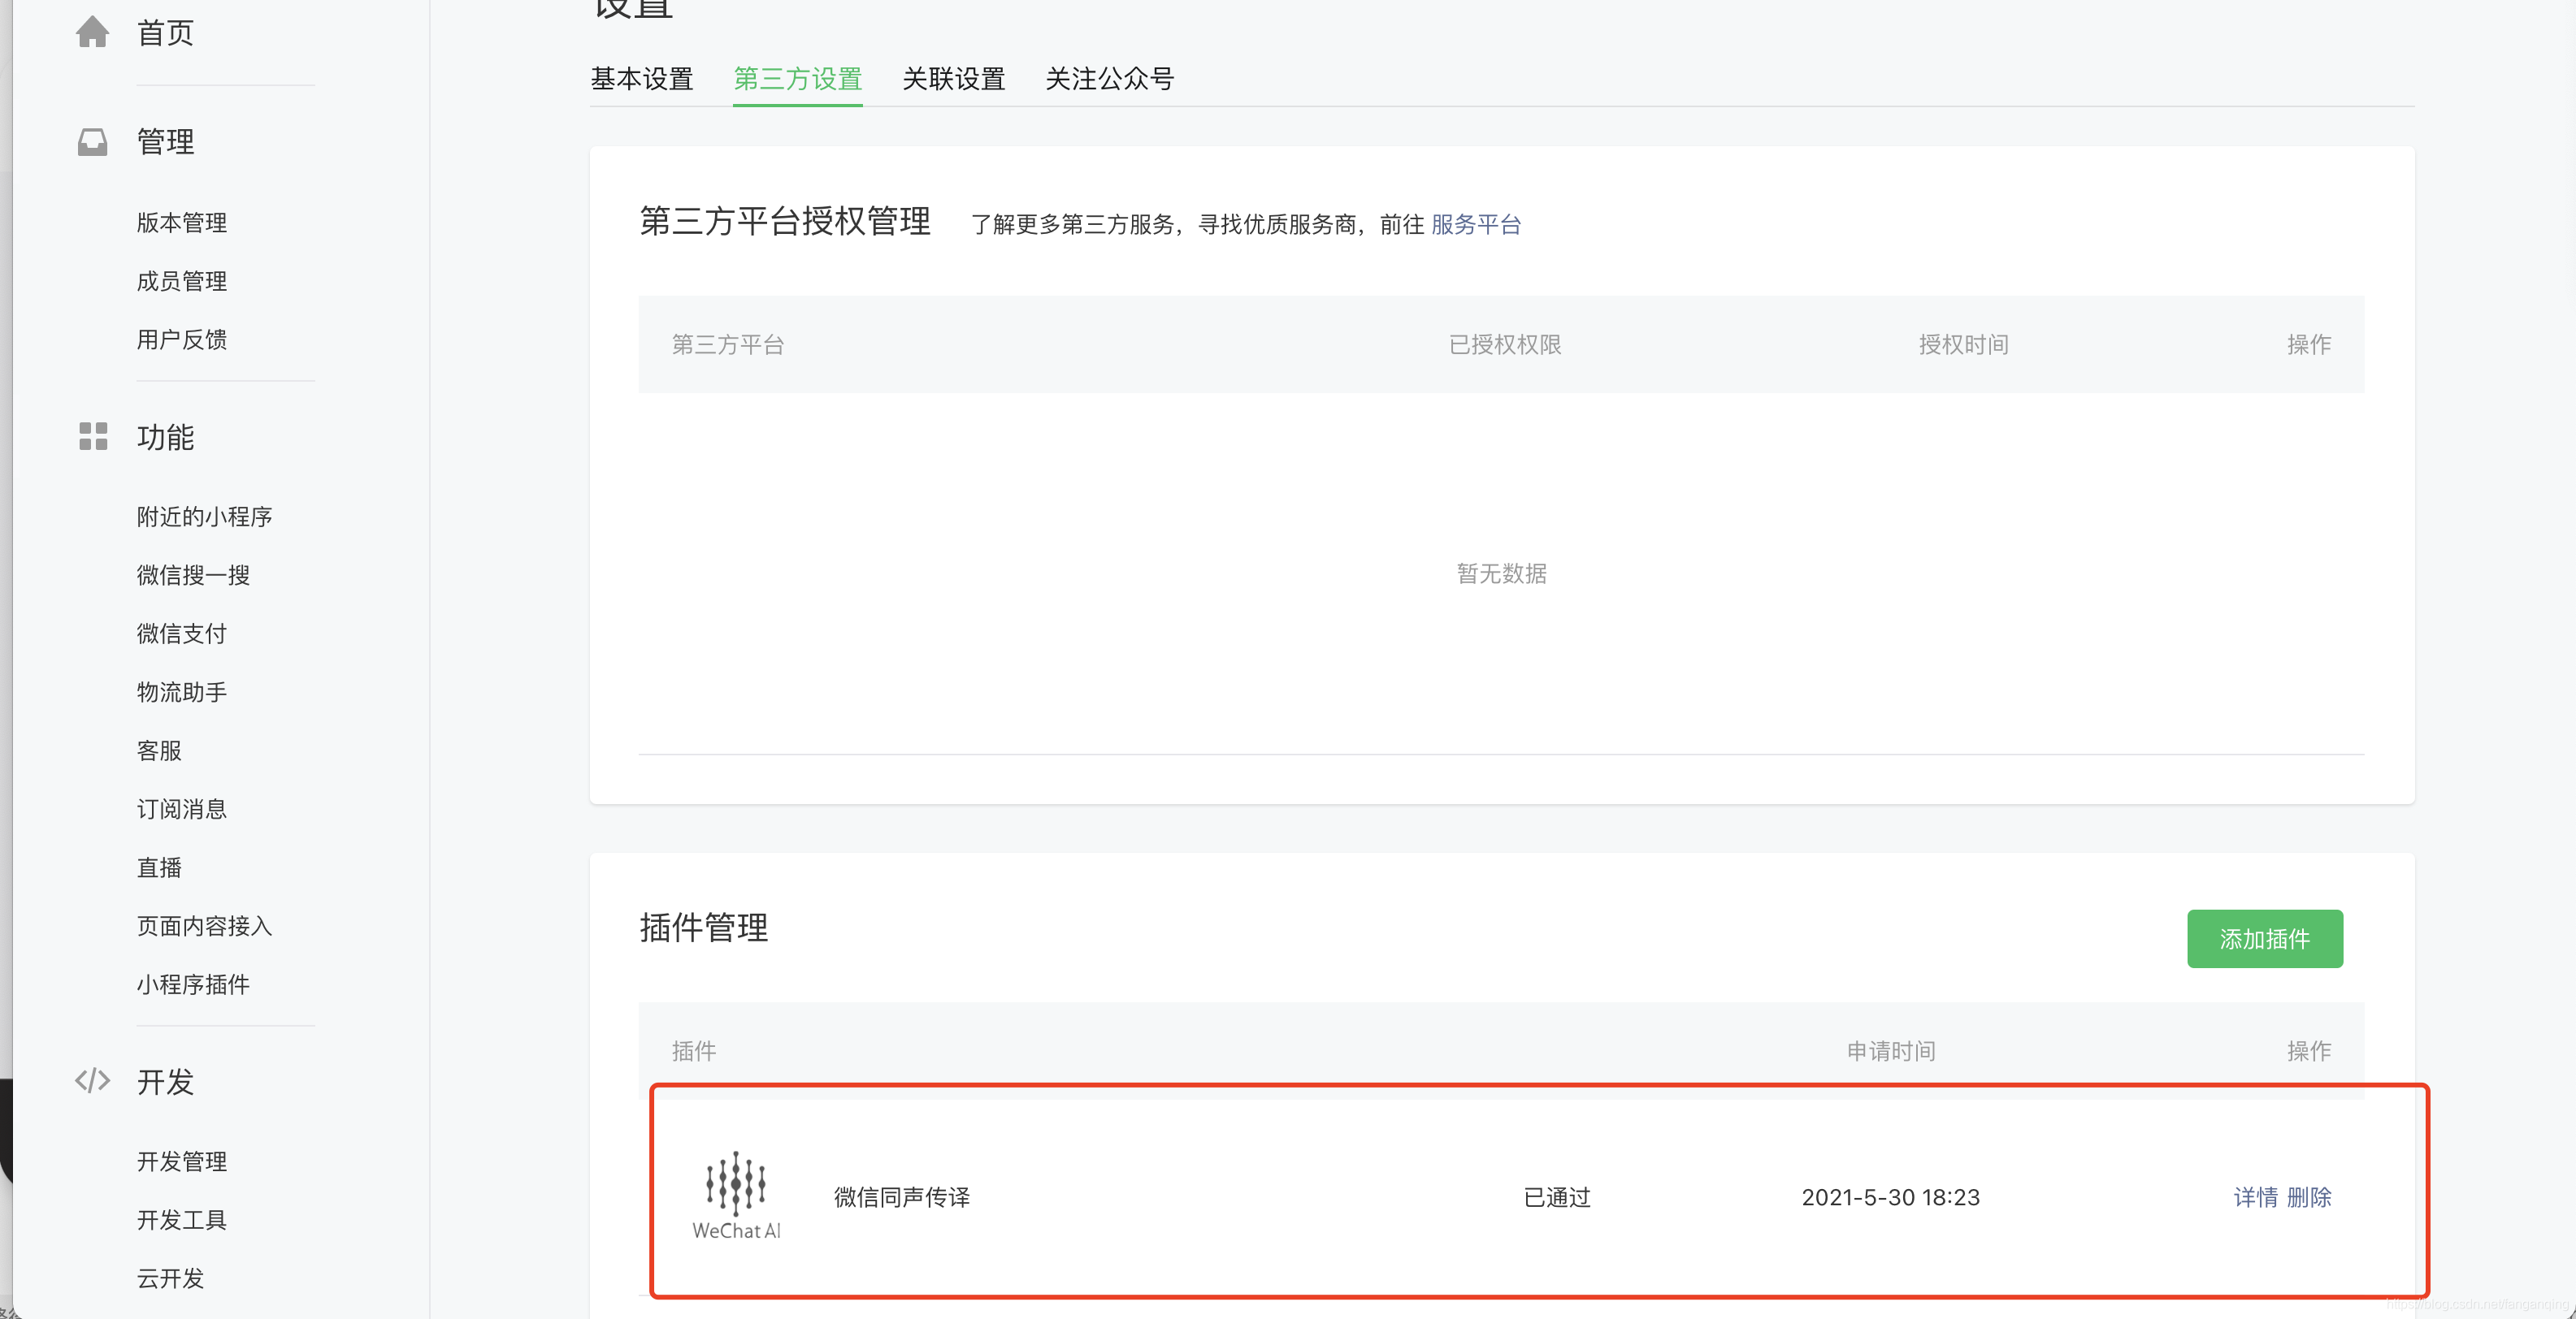Screen dimensions: 2576x1319
Task: Click the 第三方平台 column header
Action: [x=728, y=344]
